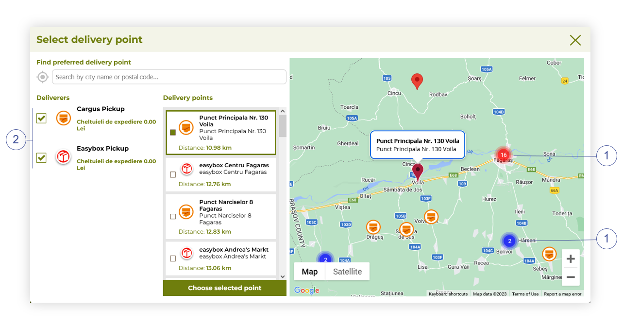Click the Cargus map marker at Voivodeni
The height and width of the screenshot is (327, 623).
[431, 217]
